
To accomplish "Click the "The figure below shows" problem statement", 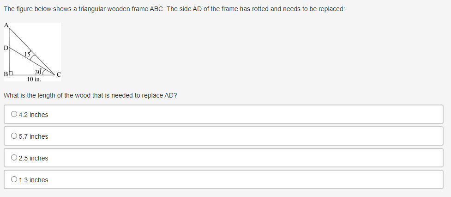I will 174,9.
